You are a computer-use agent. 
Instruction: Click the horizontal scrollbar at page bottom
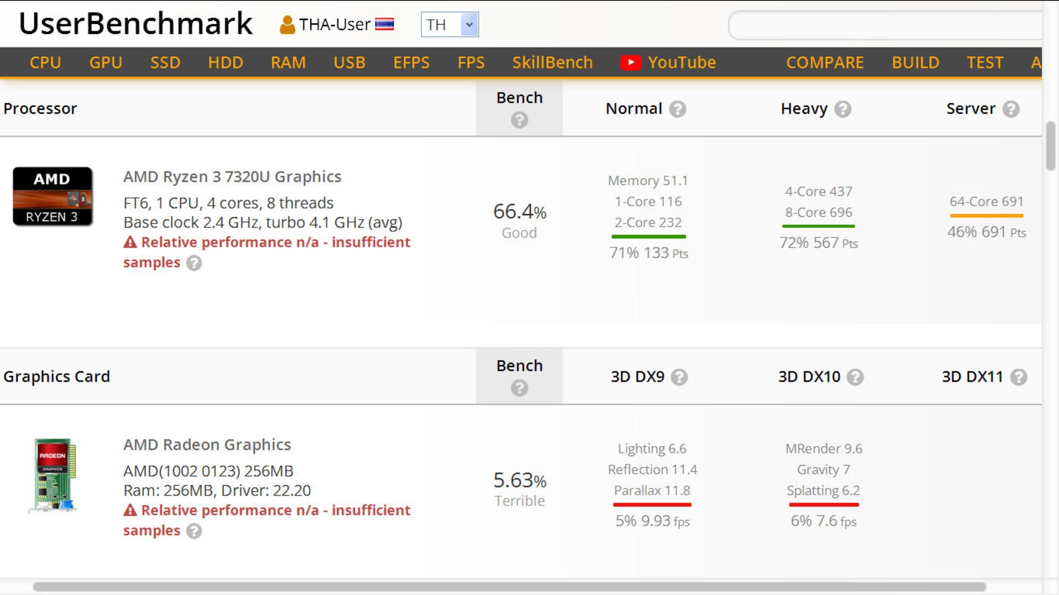509,587
